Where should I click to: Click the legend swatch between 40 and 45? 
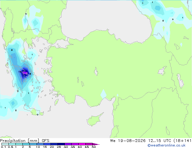82,144
